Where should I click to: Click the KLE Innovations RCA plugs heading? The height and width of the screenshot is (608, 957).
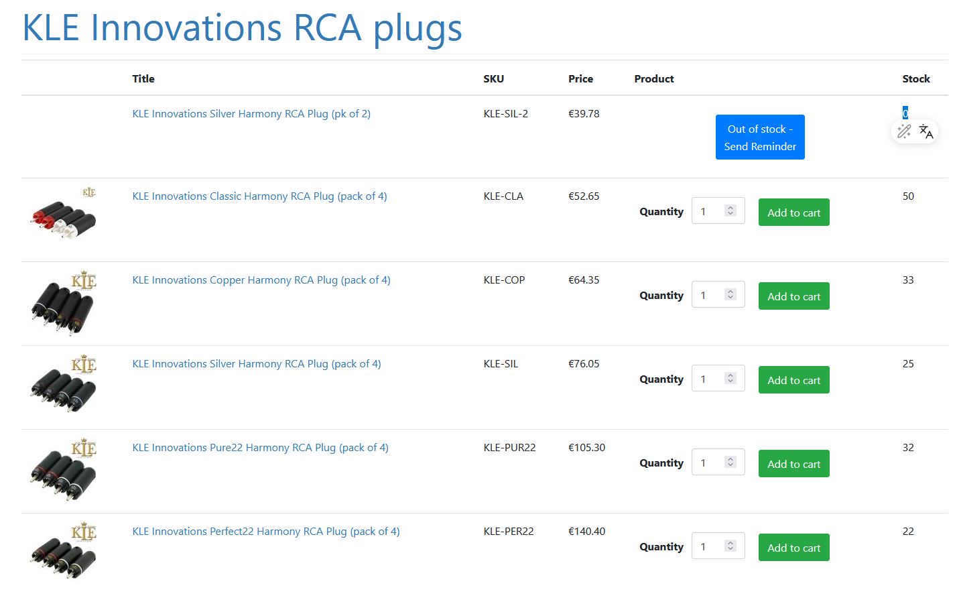coord(242,28)
